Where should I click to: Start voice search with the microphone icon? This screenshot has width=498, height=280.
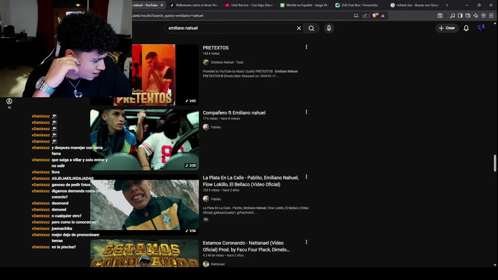point(329,28)
